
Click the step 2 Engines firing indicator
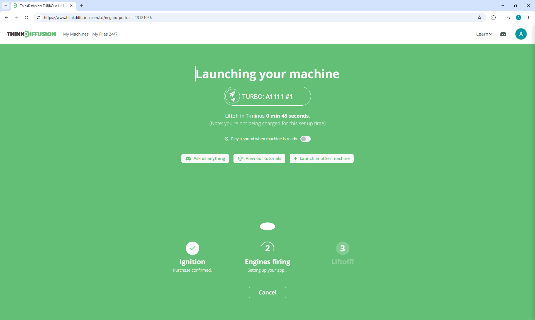pos(267,248)
